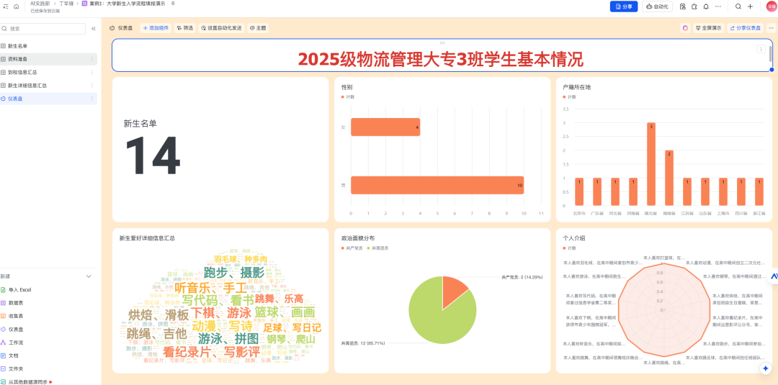The height and width of the screenshot is (385, 778).
Task: Open the more options menu for title widget
Action: click(761, 50)
